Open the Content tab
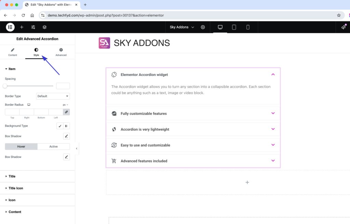 [13, 52]
